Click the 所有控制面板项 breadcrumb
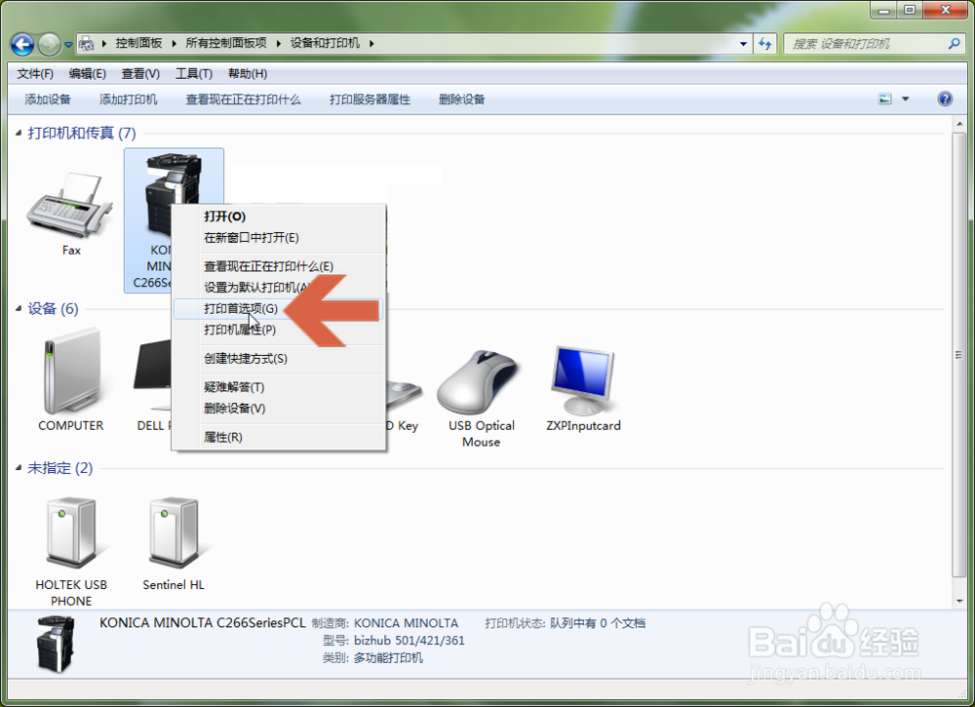975x707 pixels. [226, 43]
